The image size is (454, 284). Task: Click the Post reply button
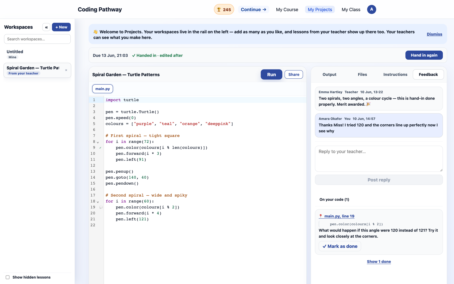click(379, 180)
